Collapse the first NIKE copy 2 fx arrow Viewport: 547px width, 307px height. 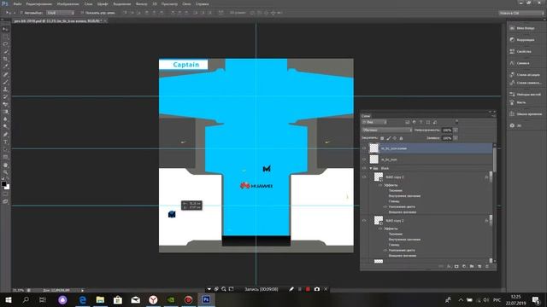[x=491, y=177]
